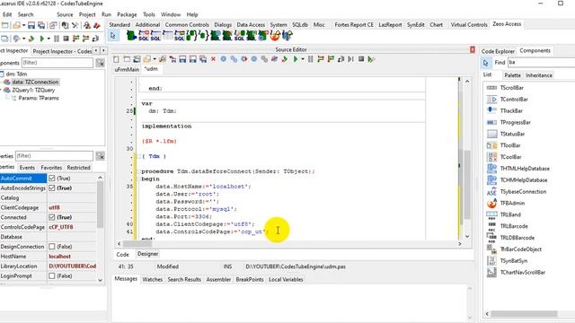This screenshot has height=323, width=575.
Task: Select the arrow pointer in component palette
Action: coord(113,36)
